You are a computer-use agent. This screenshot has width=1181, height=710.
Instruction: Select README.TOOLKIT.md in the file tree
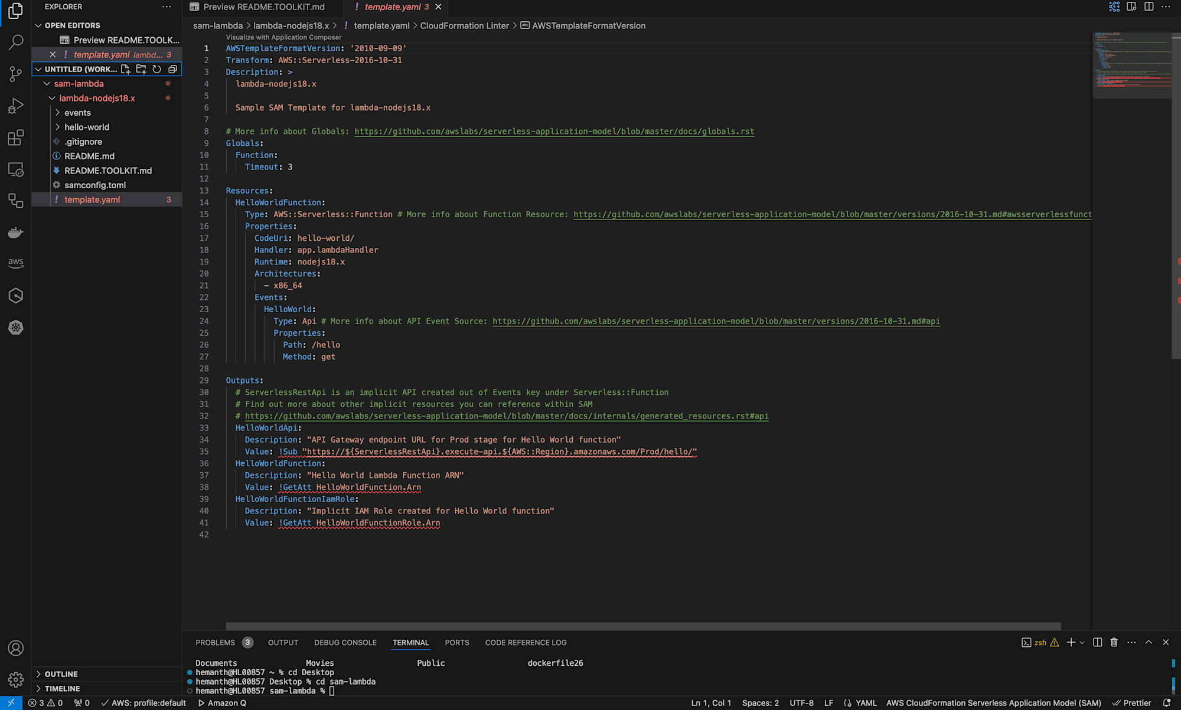[108, 171]
